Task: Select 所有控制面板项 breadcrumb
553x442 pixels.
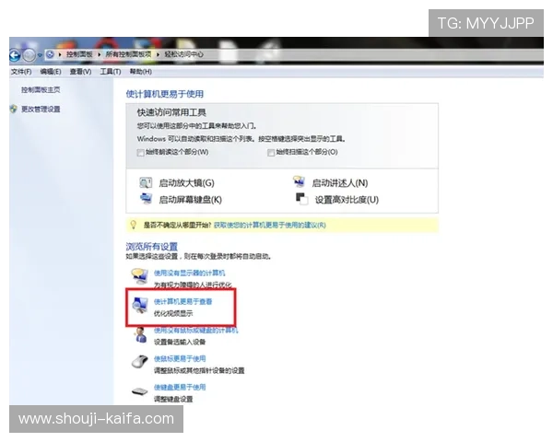Action: pos(128,54)
